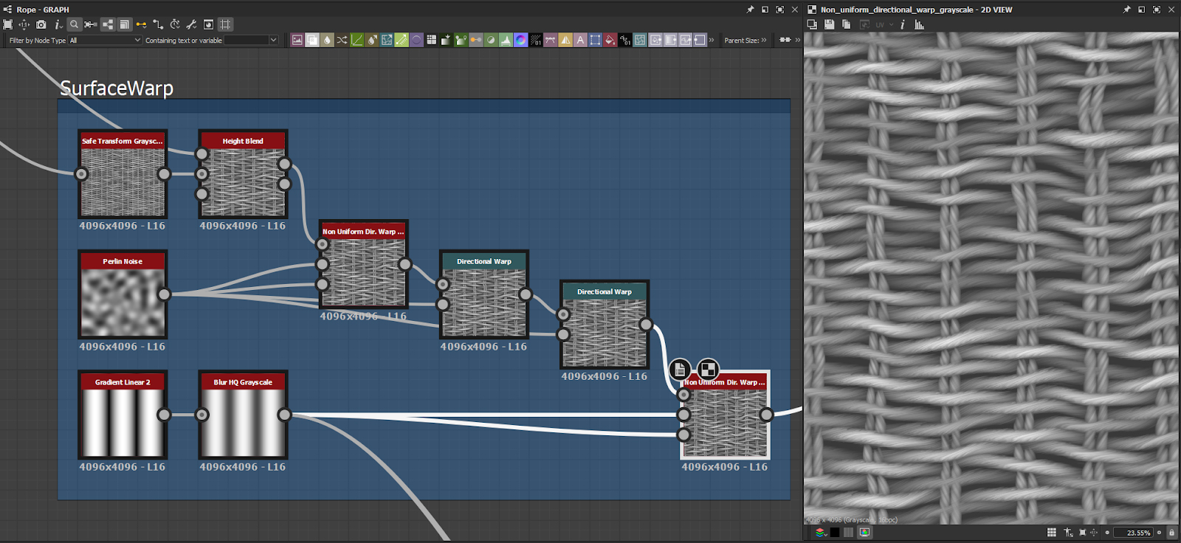Toggle the graph grid display
Image resolution: width=1181 pixels, height=543 pixels.
coord(226,24)
